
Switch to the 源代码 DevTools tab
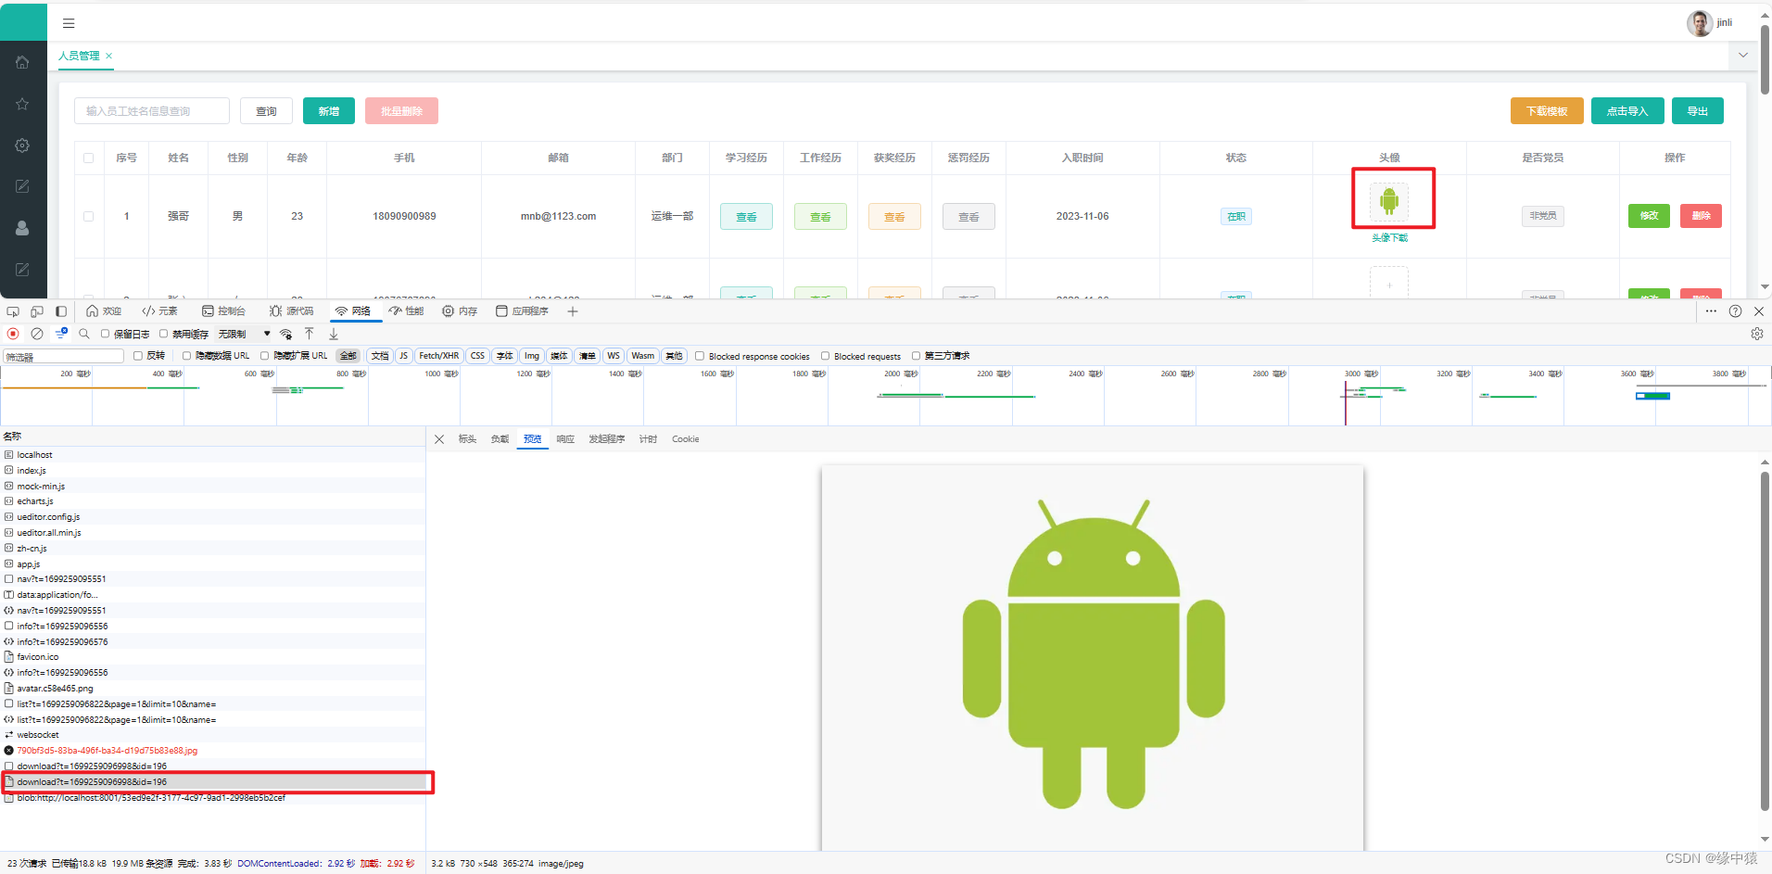click(x=292, y=311)
